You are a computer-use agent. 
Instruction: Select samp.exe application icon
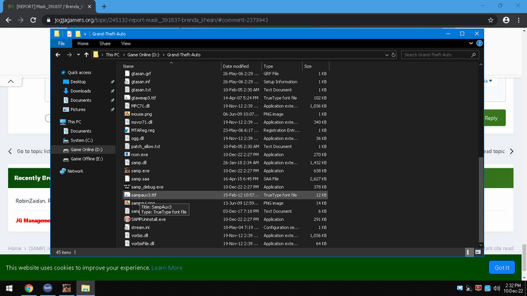127,170
